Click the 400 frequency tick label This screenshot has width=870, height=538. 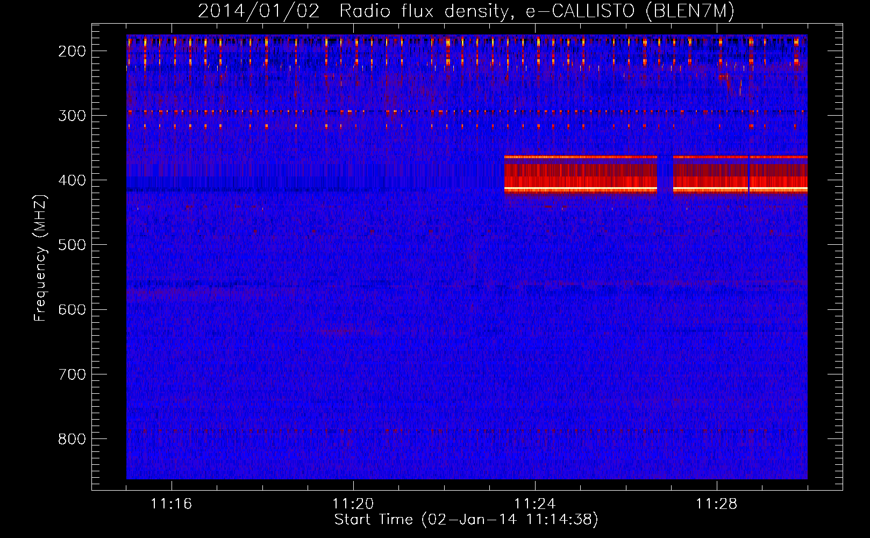coord(72,180)
